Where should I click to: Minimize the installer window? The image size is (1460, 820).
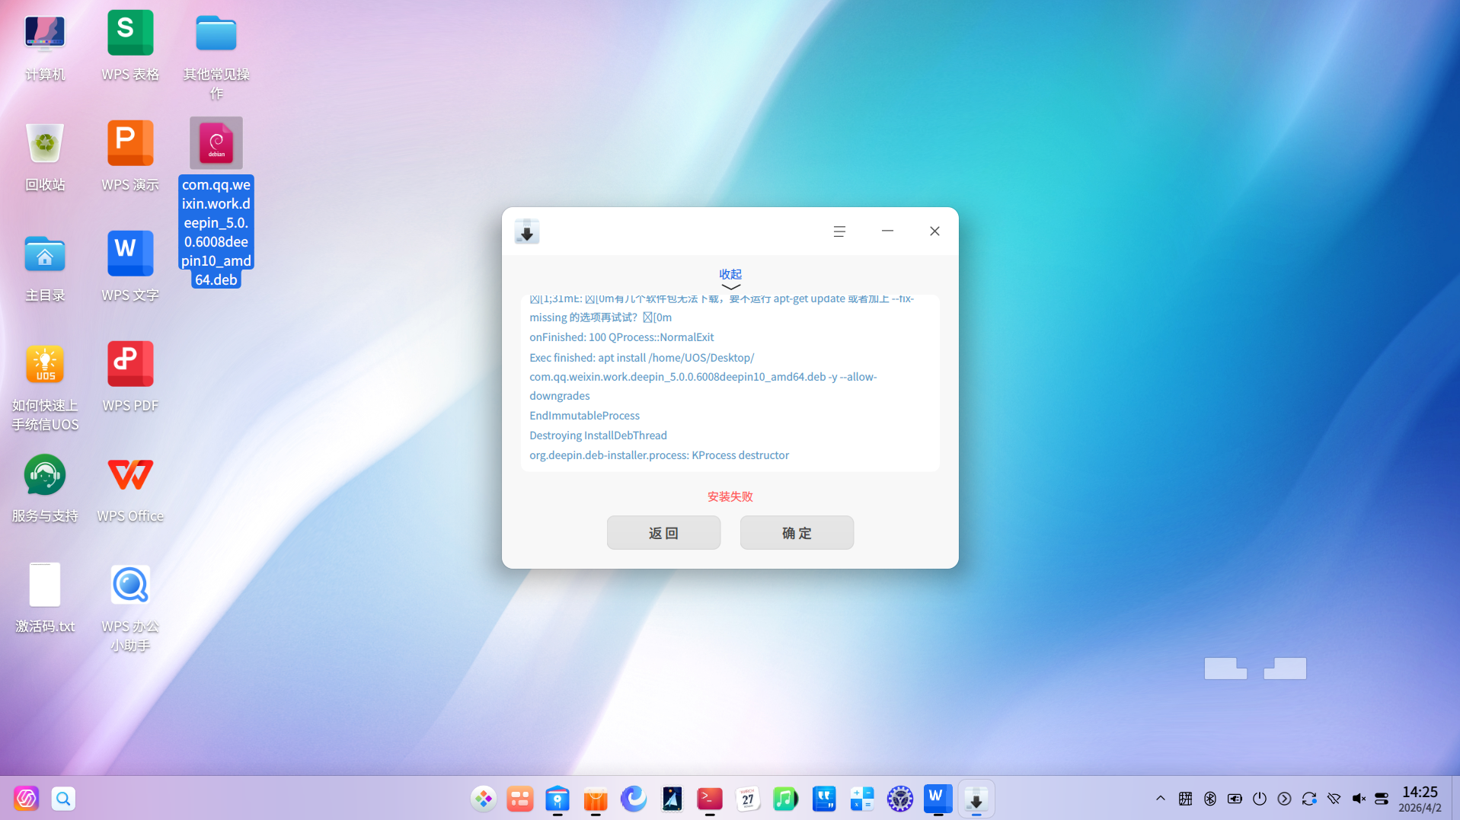coord(887,231)
